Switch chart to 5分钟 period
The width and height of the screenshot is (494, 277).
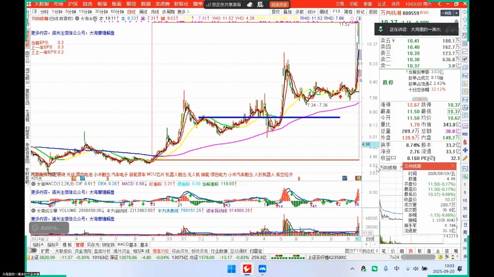71,12
